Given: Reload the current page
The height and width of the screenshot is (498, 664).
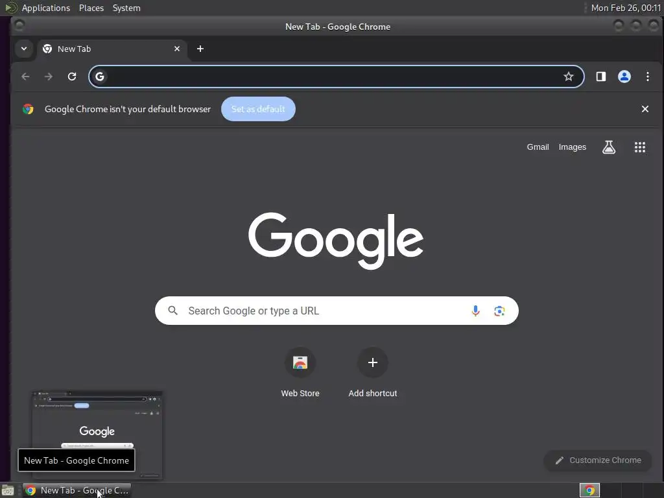Looking at the screenshot, I should 72,77.
